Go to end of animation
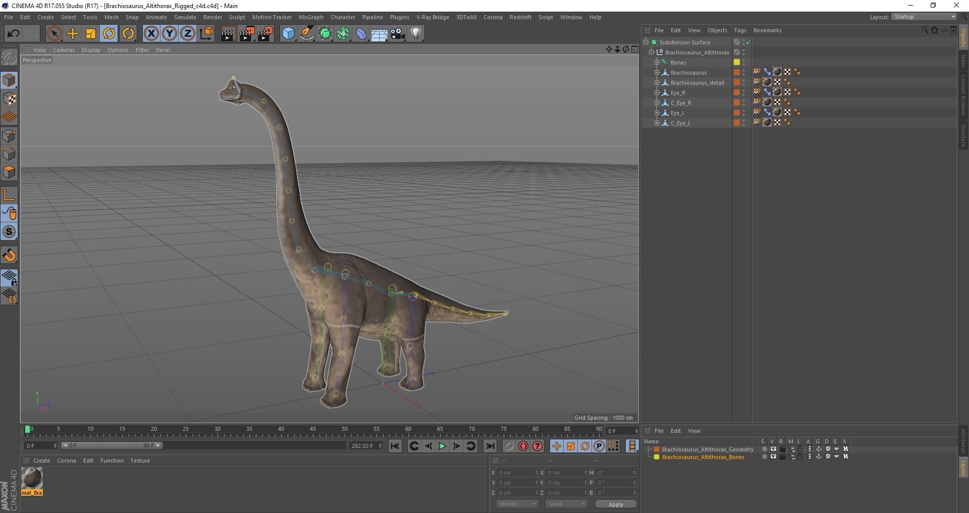Viewport: 969px width, 513px height. coord(490,446)
